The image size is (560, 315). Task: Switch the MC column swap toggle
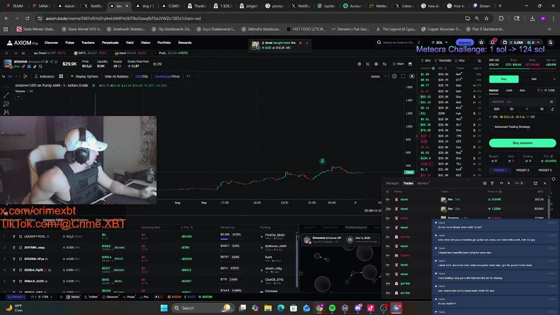(x=445, y=68)
